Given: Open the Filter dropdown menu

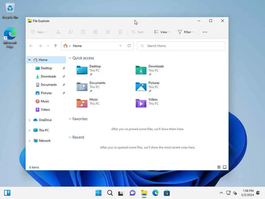Looking at the screenshot, I should point(186,32).
